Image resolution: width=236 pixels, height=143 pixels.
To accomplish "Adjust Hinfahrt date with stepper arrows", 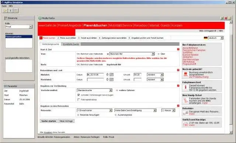I will pyautogui.click(x=107, y=74).
